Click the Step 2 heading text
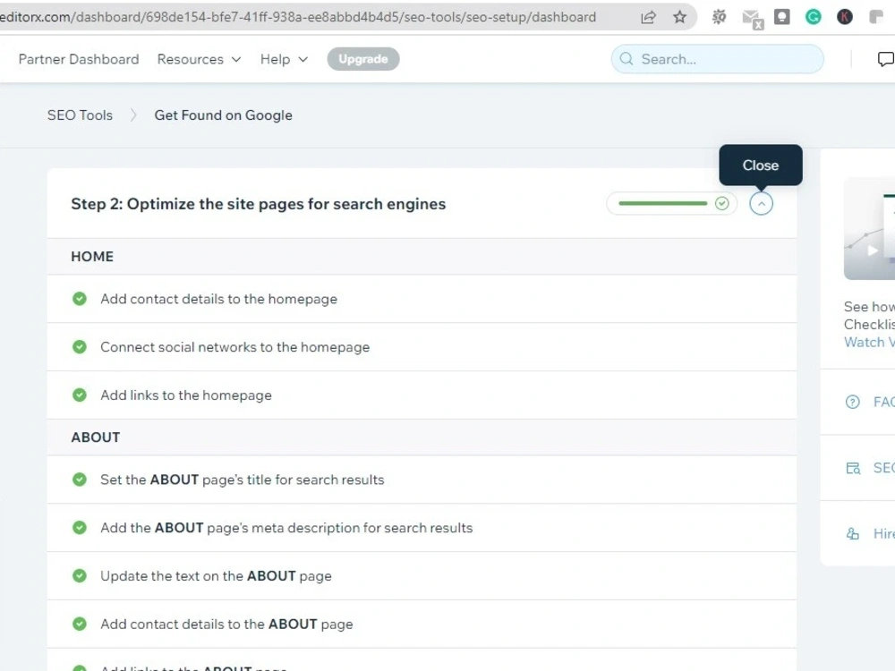 coord(258,204)
